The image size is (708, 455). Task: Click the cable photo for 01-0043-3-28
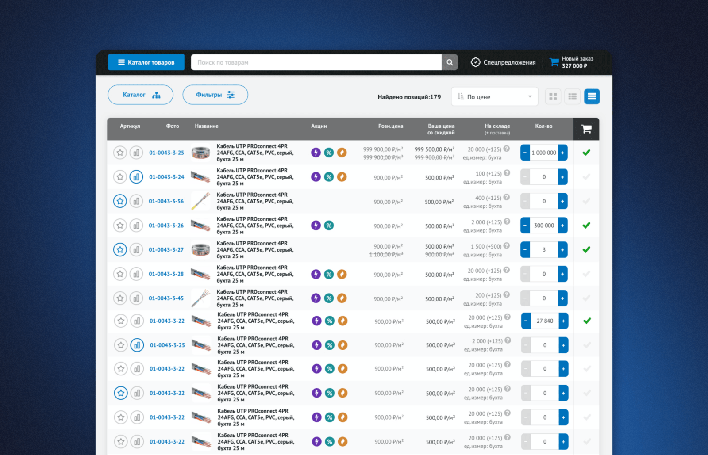tap(200, 274)
